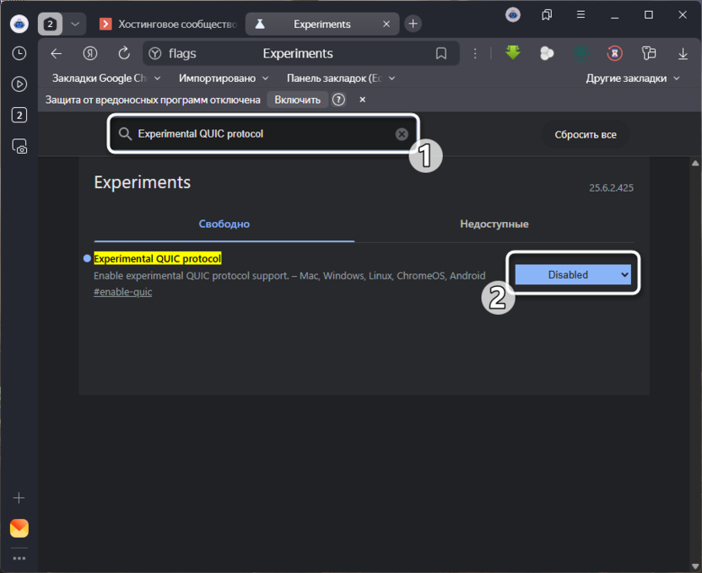Add sidebar item with plus icon

(19, 498)
